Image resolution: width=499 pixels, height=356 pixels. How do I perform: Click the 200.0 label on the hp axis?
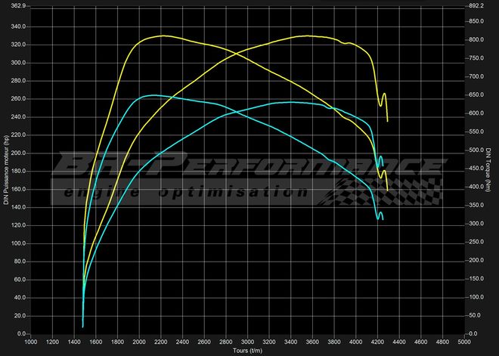click(18, 153)
